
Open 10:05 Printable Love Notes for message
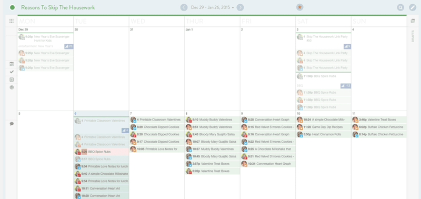tap(157, 149)
